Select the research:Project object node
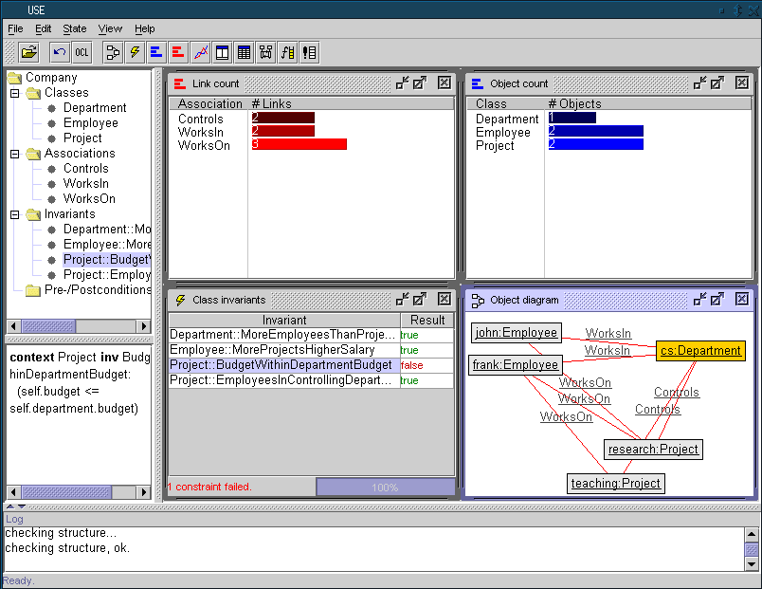The height and width of the screenshot is (589, 762). pyautogui.click(x=653, y=450)
